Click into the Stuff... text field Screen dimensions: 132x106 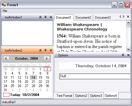(95, 76)
